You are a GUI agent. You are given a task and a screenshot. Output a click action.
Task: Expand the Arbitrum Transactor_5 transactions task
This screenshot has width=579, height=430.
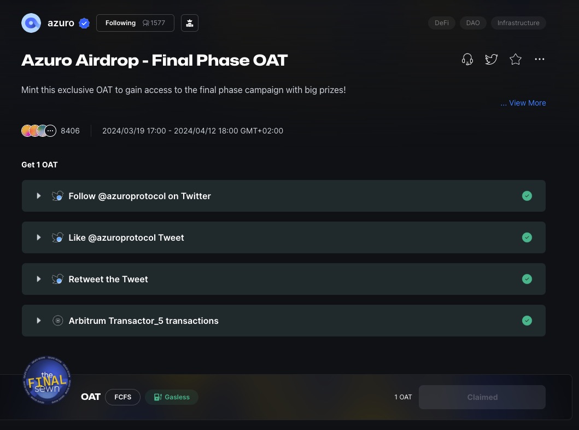39,321
